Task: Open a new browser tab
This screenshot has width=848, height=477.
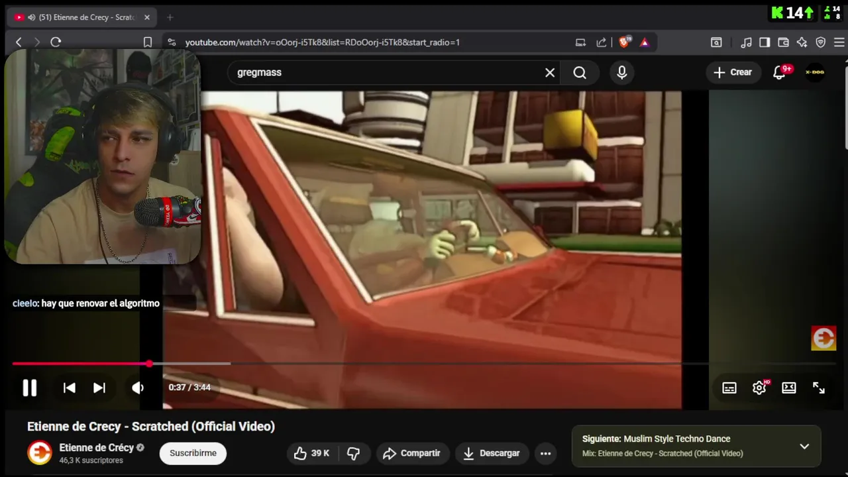Action: pyautogui.click(x=170, y=17)
